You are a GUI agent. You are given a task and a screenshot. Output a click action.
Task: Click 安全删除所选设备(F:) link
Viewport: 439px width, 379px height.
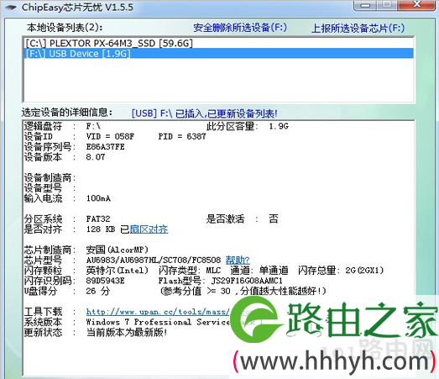(x=240, y=28)
